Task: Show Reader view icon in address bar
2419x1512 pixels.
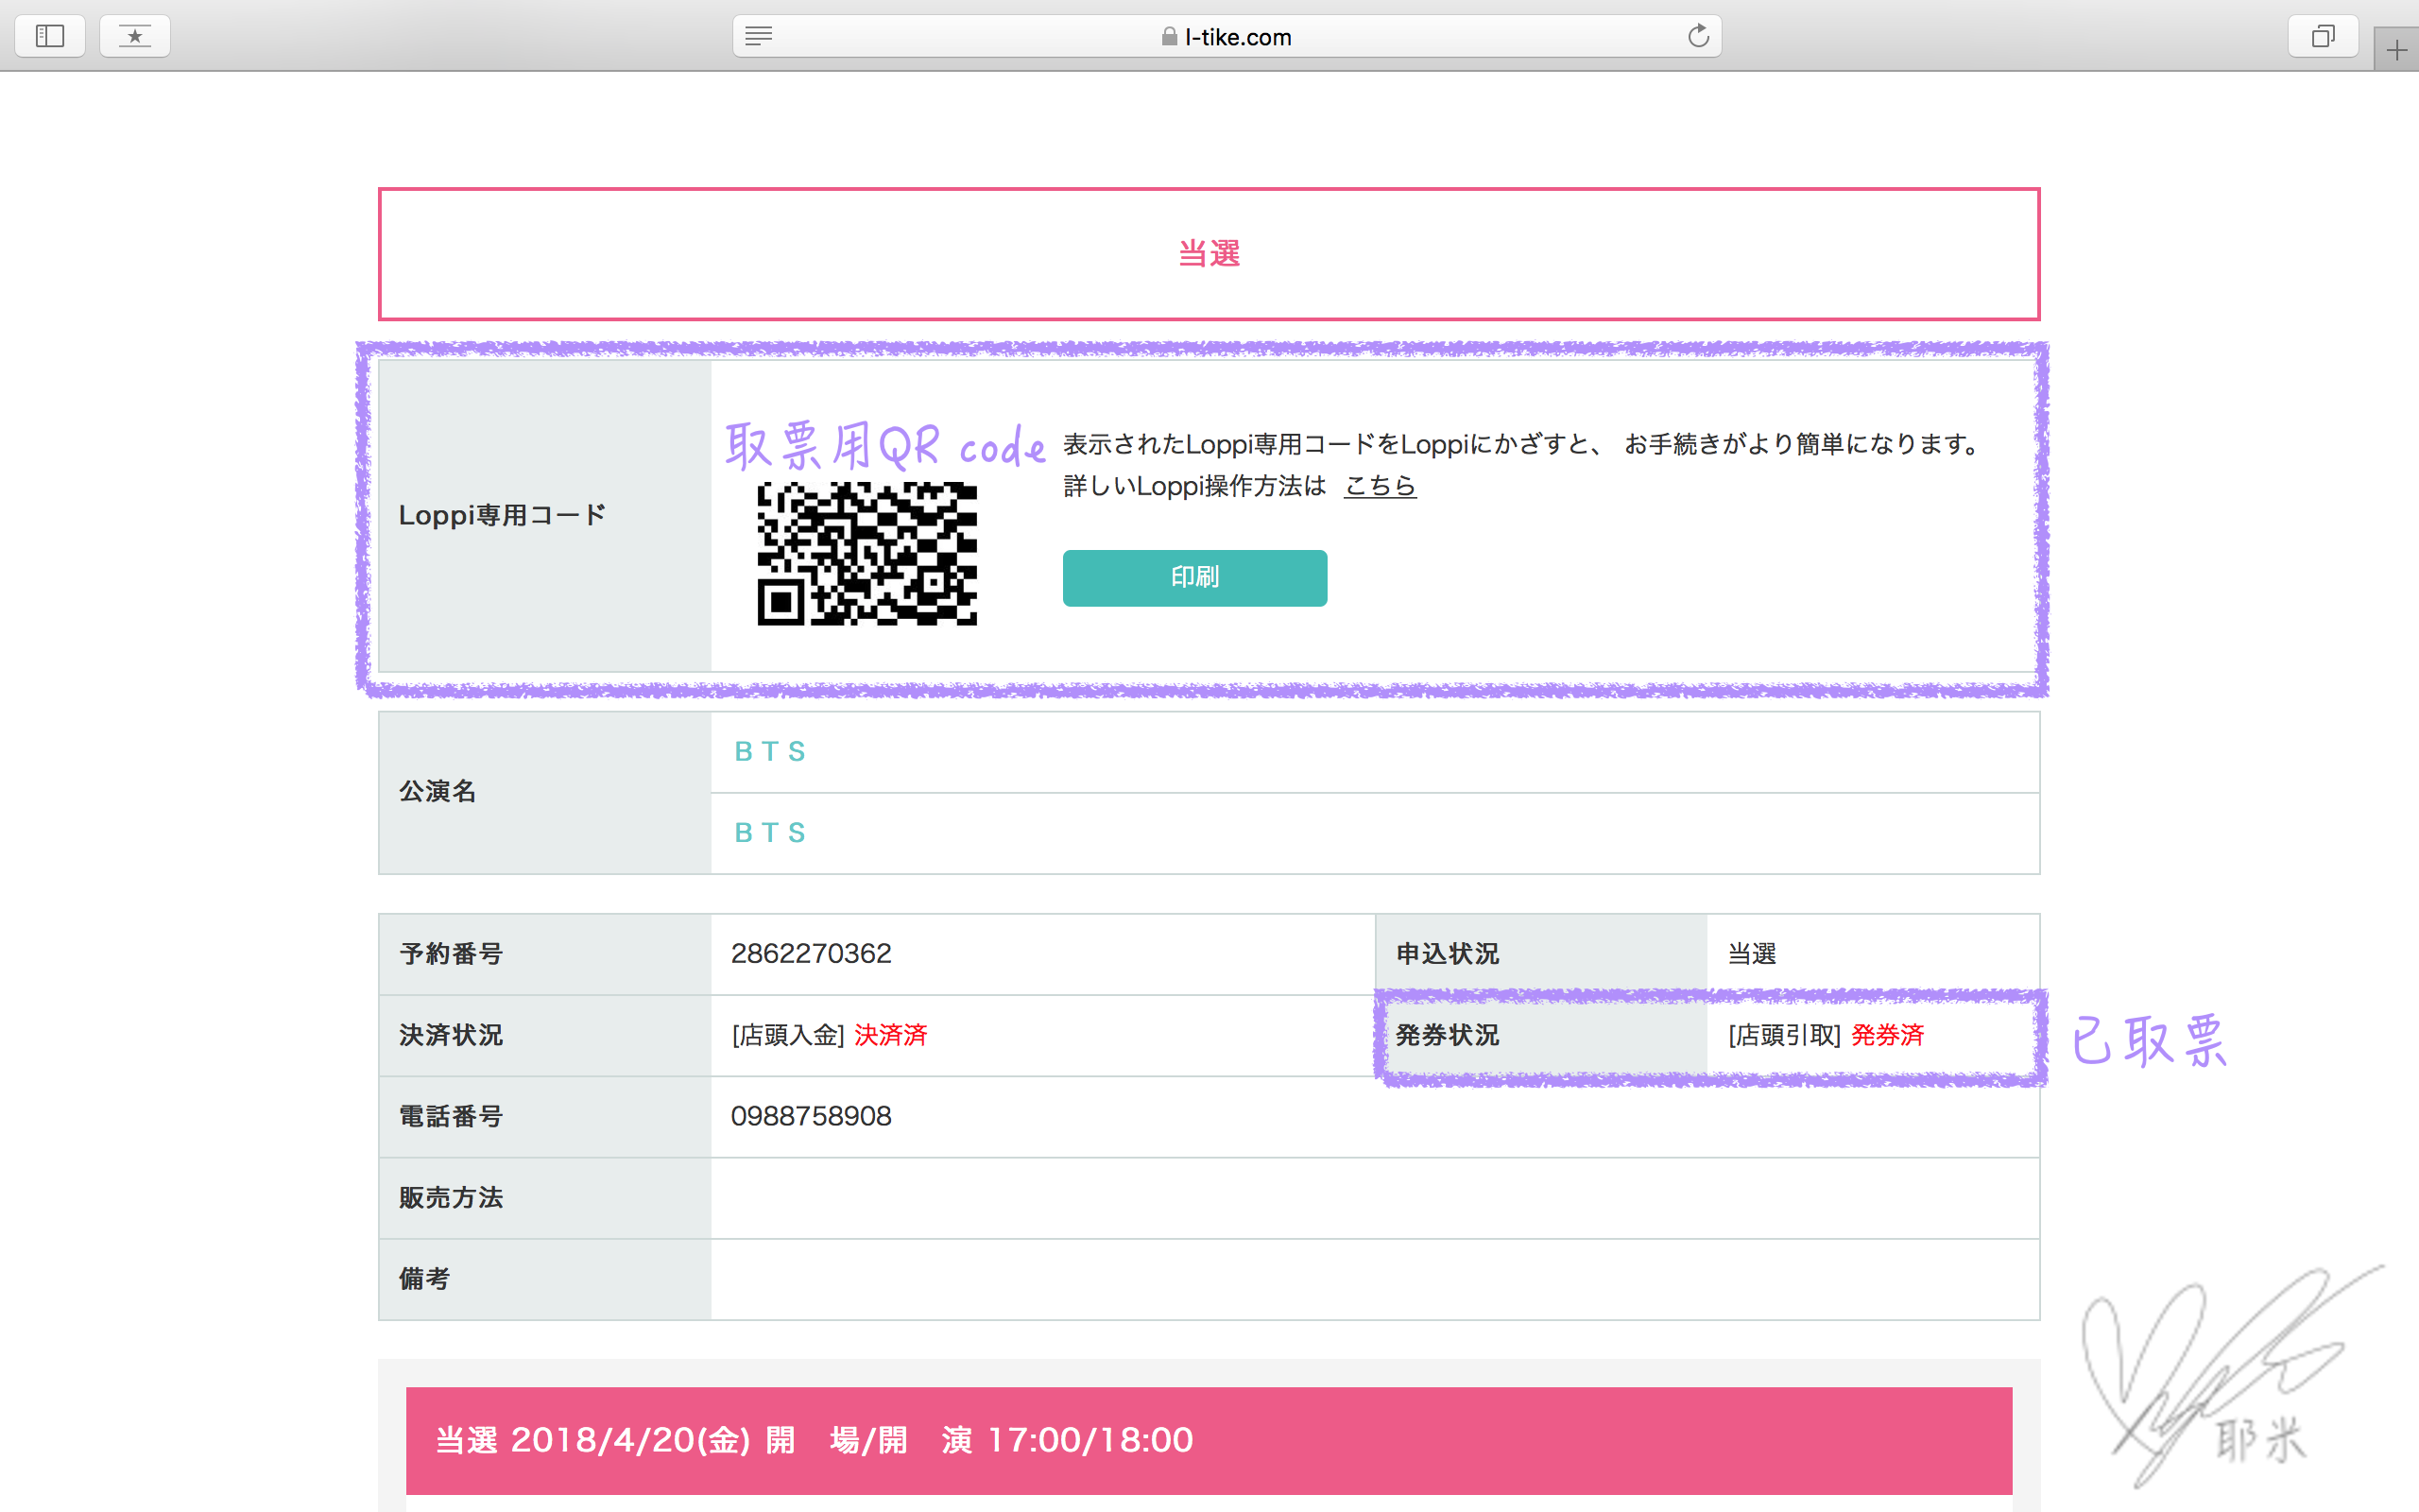Action: pos(759,36)
